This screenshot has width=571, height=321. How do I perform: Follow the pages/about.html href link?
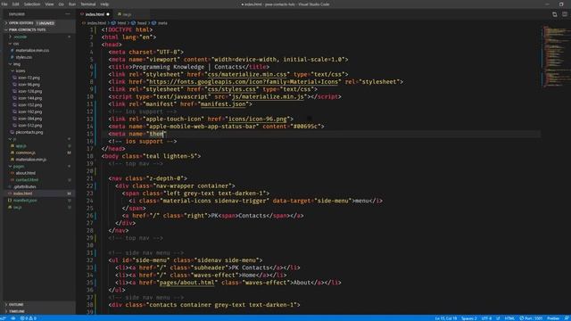pyautogui.click(x=186, y=283)
